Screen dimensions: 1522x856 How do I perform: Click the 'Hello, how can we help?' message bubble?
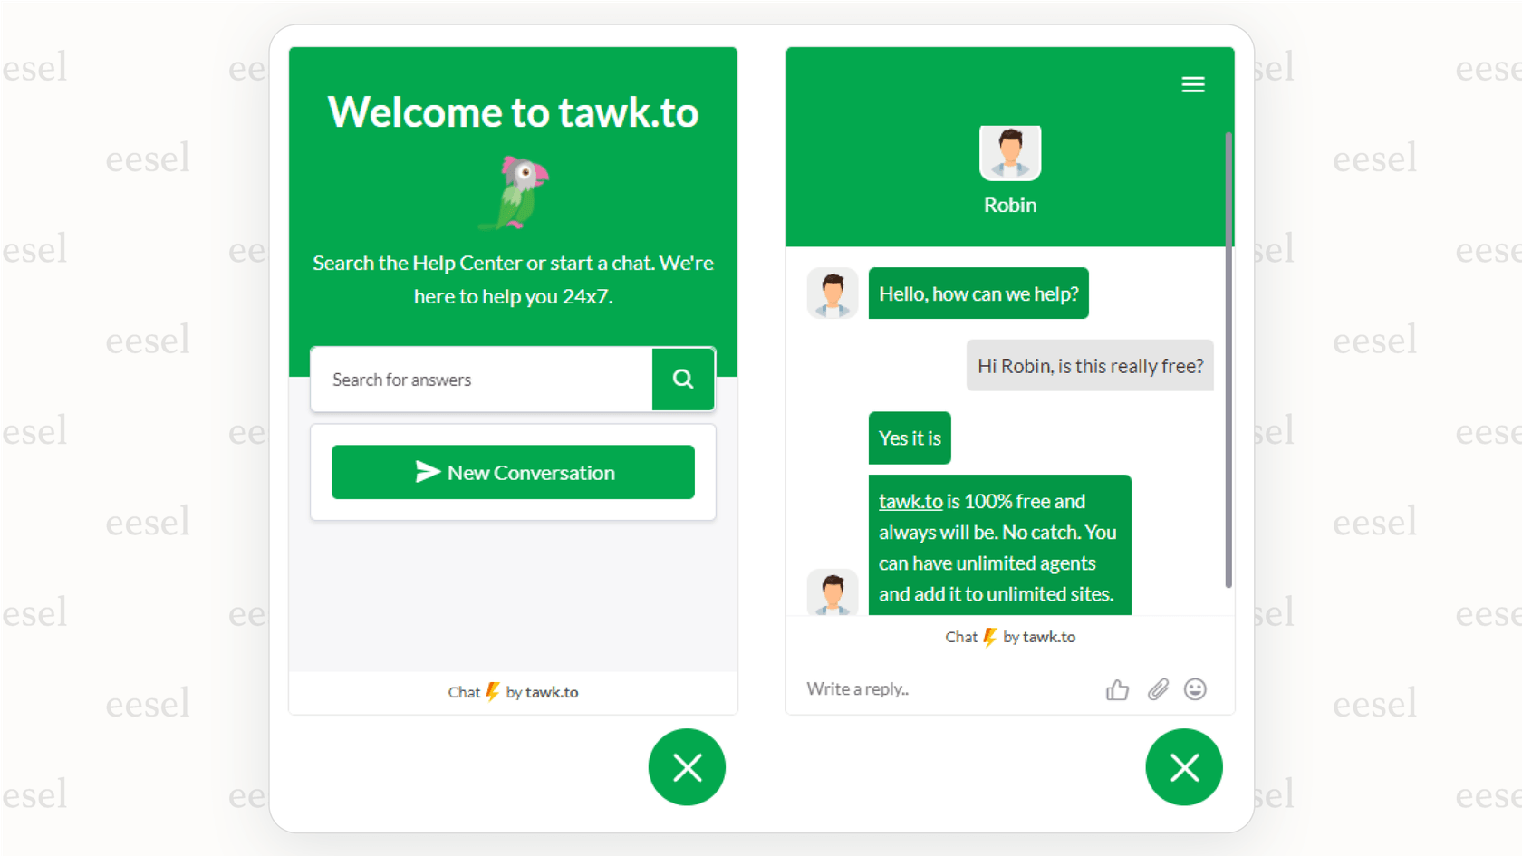coord(978,293)
